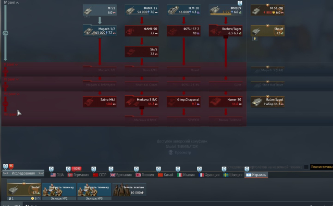333x206 pixels.
Task: Expand the VI ранг row
Action: 11,79
